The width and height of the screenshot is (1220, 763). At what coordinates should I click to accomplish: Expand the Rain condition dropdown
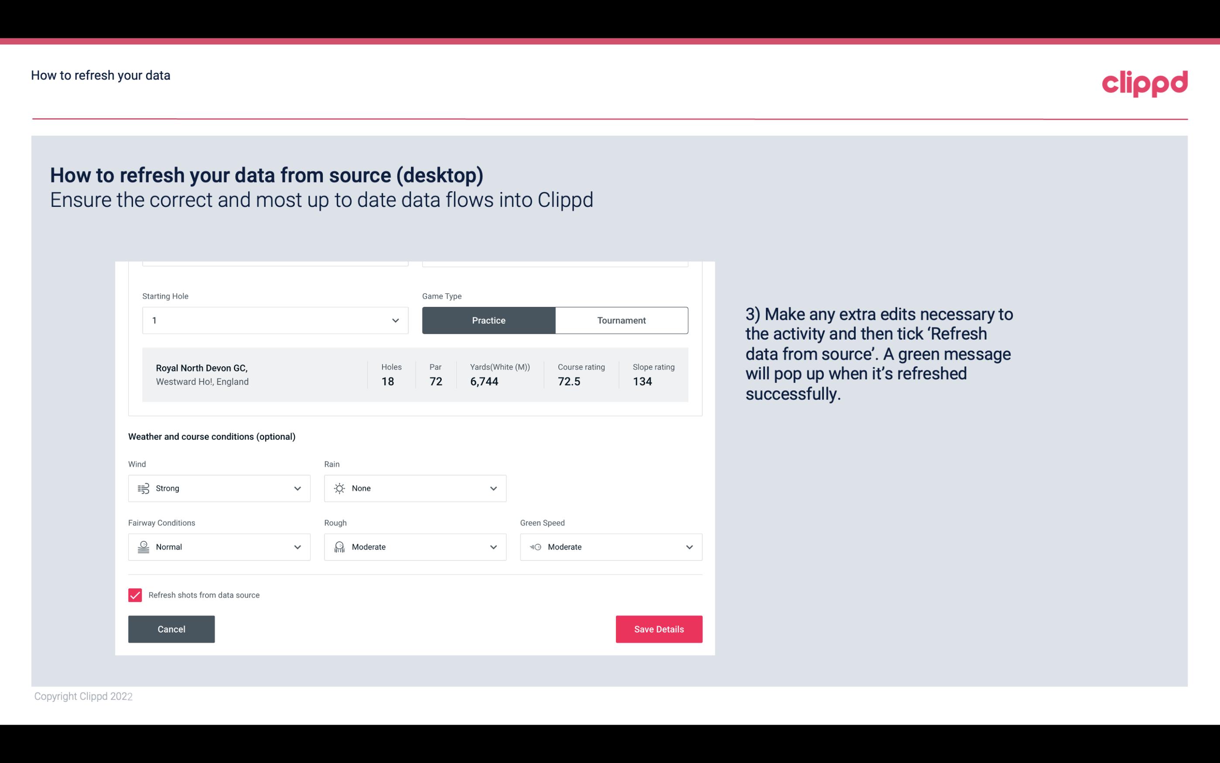[x=493, y=488]
